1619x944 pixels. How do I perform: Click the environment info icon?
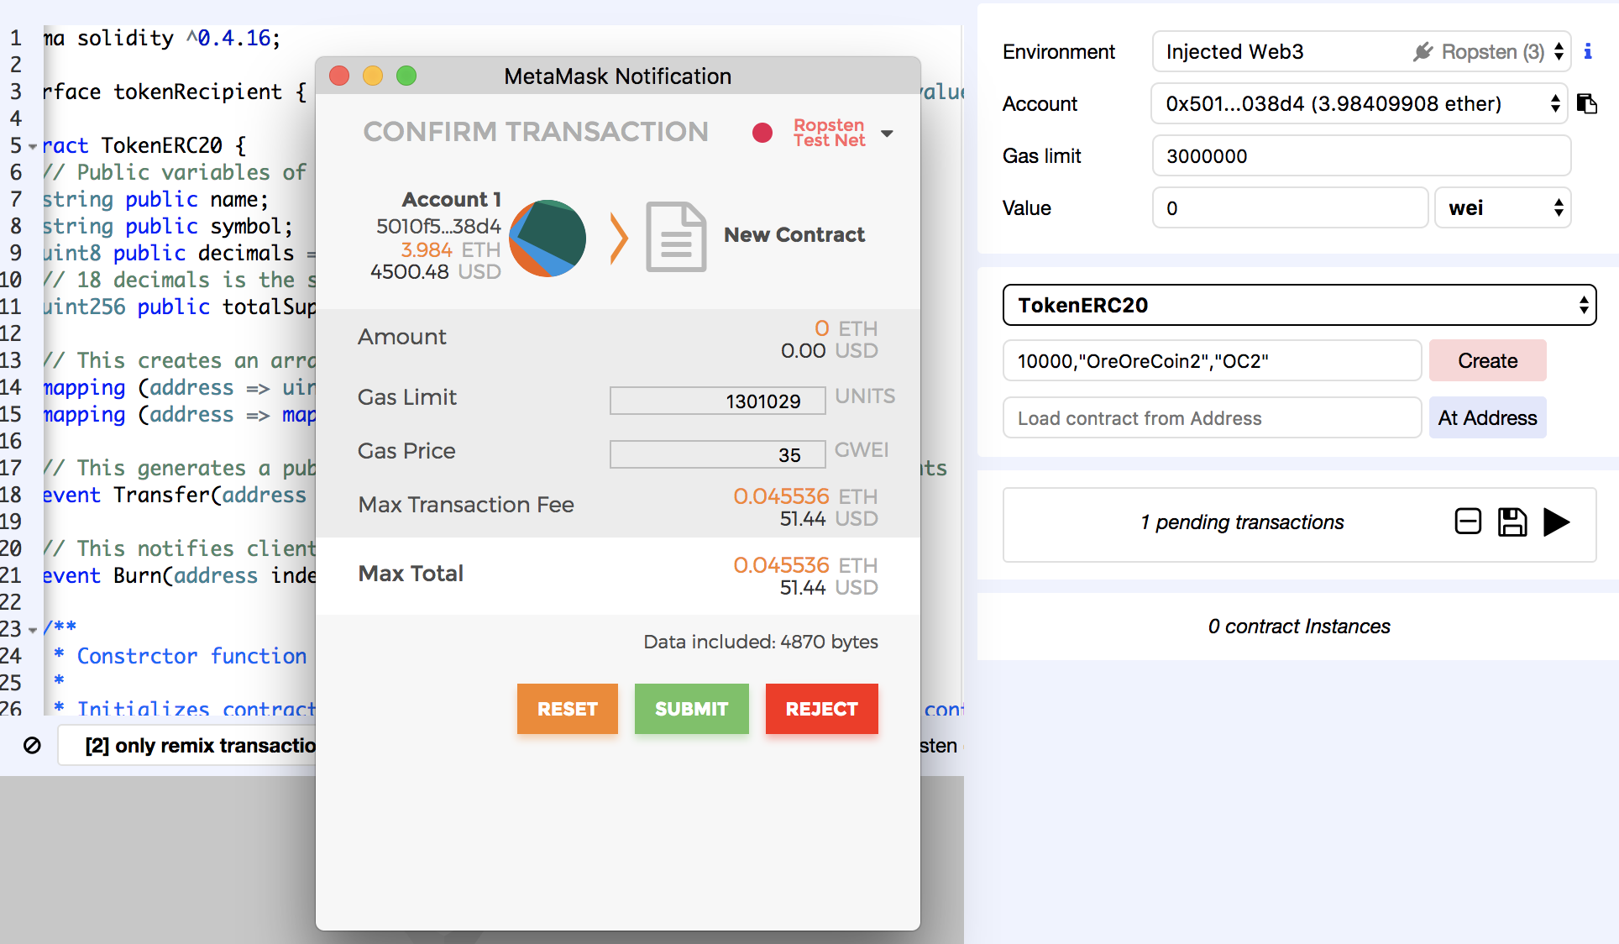[1588, 52]
